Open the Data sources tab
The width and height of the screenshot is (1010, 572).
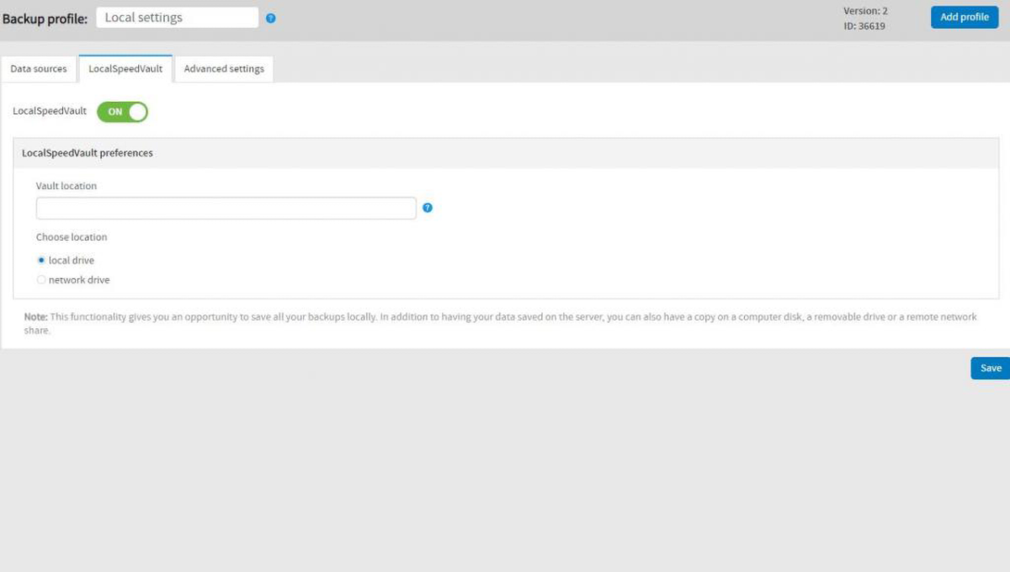[x=39, y=69]
